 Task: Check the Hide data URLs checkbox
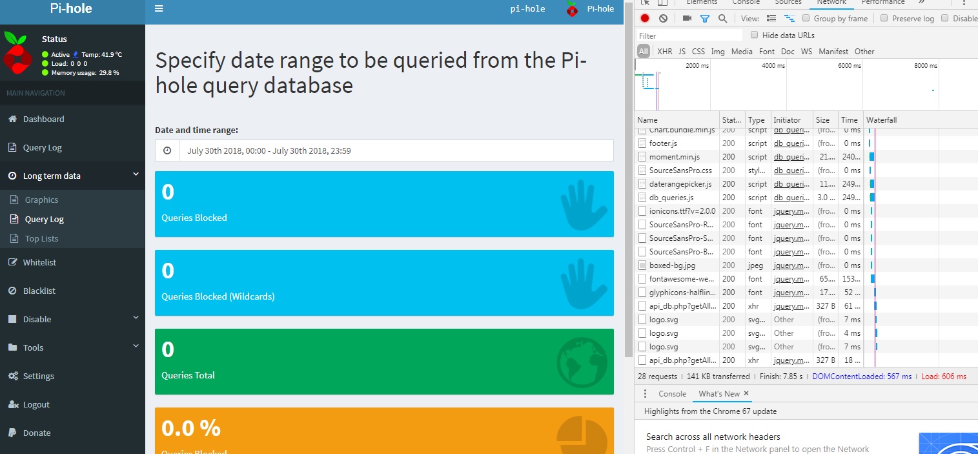click(754, 36)
